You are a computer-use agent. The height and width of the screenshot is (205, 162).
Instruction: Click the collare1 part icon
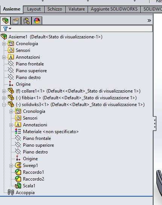coord(11,91)
